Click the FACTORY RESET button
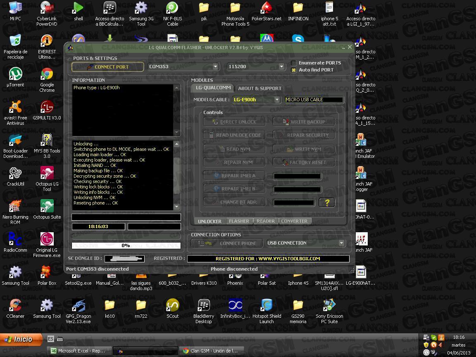 click(304, 162)
